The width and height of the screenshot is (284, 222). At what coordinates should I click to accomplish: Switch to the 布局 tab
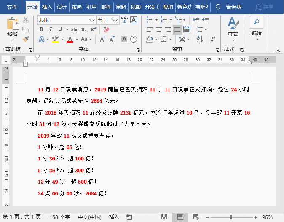coord(76,7)
